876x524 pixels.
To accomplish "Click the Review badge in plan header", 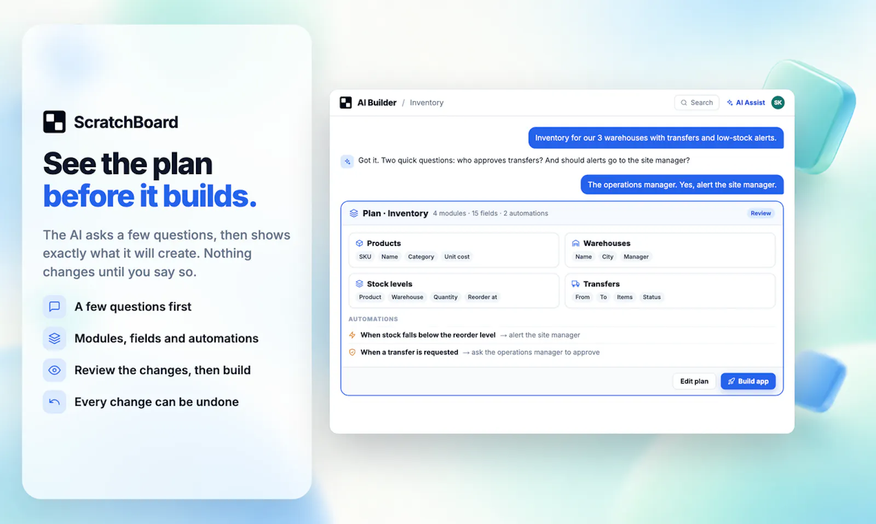I will point(760,213).
